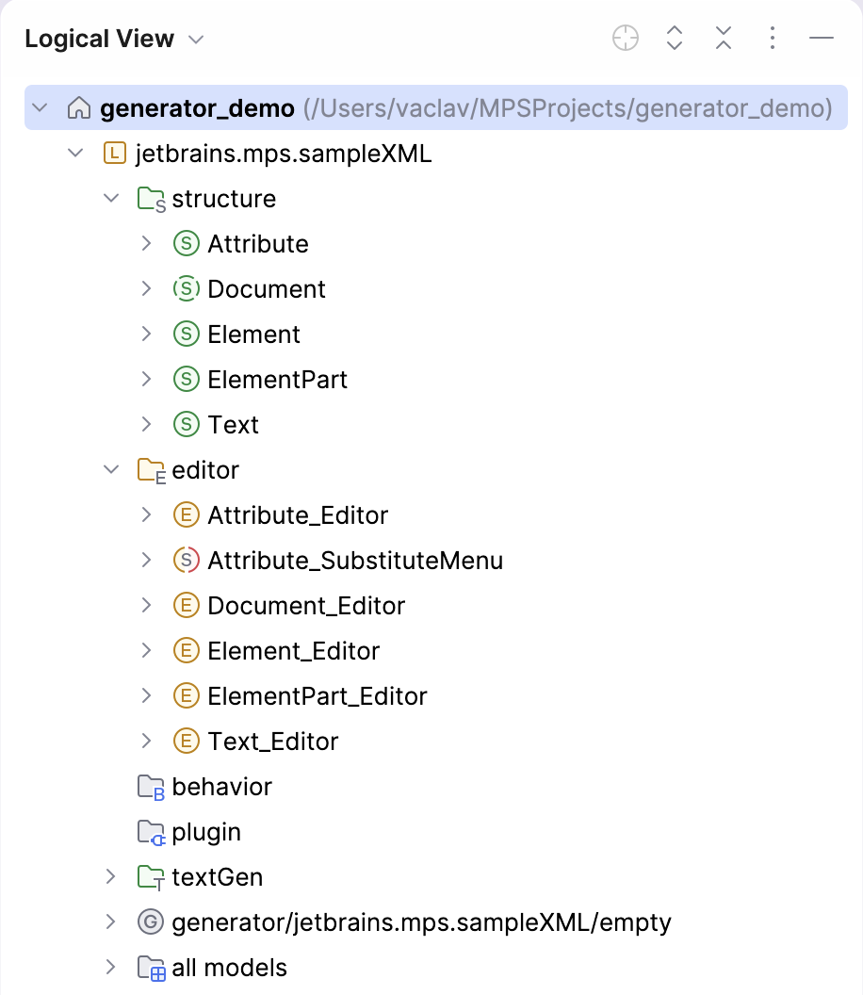Expand the Element concept node
Viewport: 863px width, 995px height.
[x=147, y=334]
